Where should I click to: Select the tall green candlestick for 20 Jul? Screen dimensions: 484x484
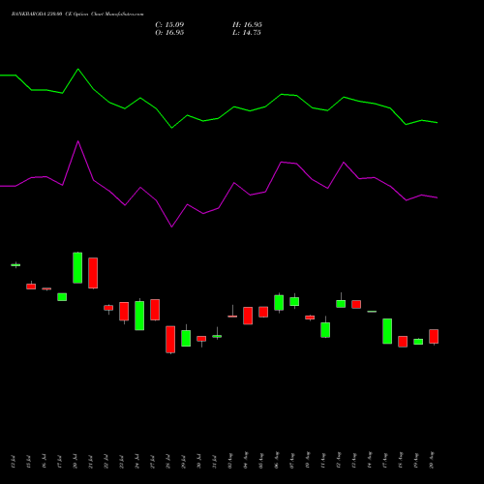pos(77,268)
